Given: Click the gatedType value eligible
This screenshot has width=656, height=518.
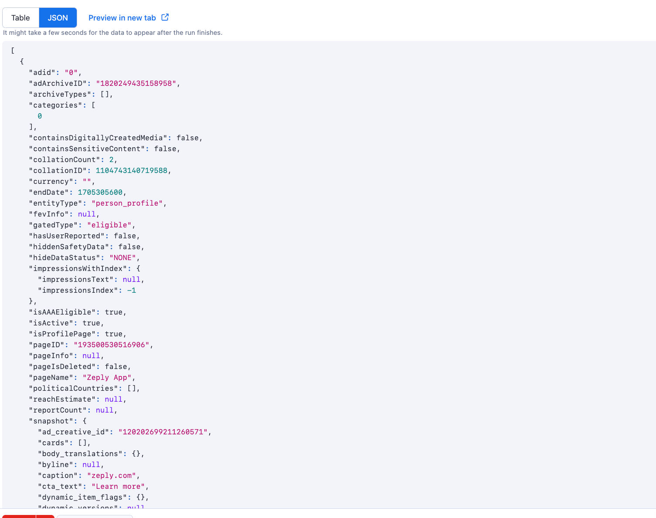Looking at the screenshot, I should pos(109,225).
